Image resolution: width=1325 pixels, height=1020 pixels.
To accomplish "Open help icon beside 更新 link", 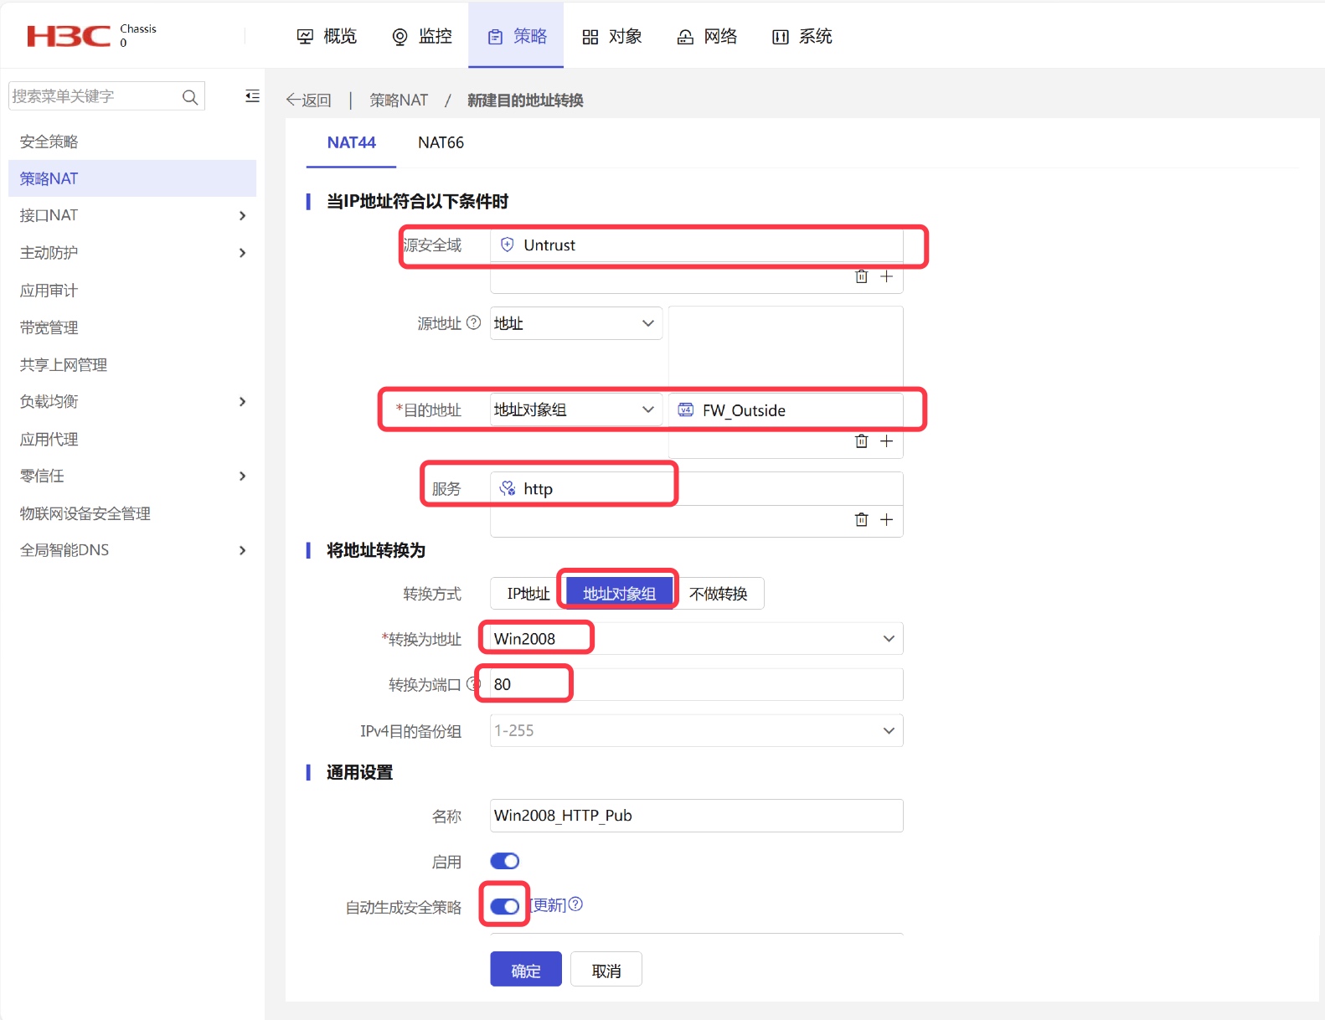I will [x=575, y=904].
